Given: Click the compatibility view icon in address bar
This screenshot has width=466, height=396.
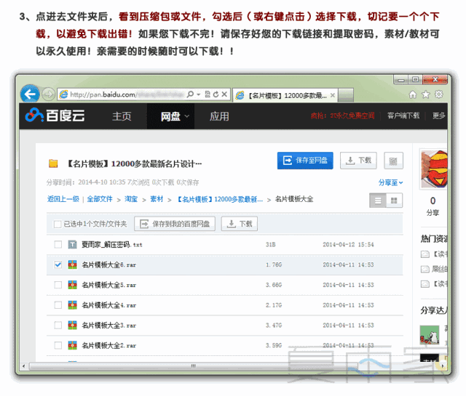Looking at the screenshot, I should pyautogui.click(x=208, y=94).
